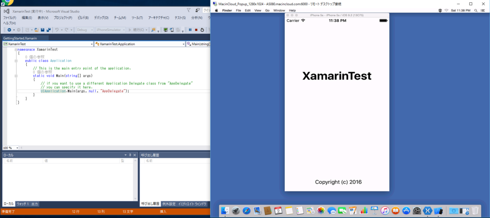
Task: Switch to the ウォッチ 1 tab
Action: pyautogui.click(x=22, y=204)
